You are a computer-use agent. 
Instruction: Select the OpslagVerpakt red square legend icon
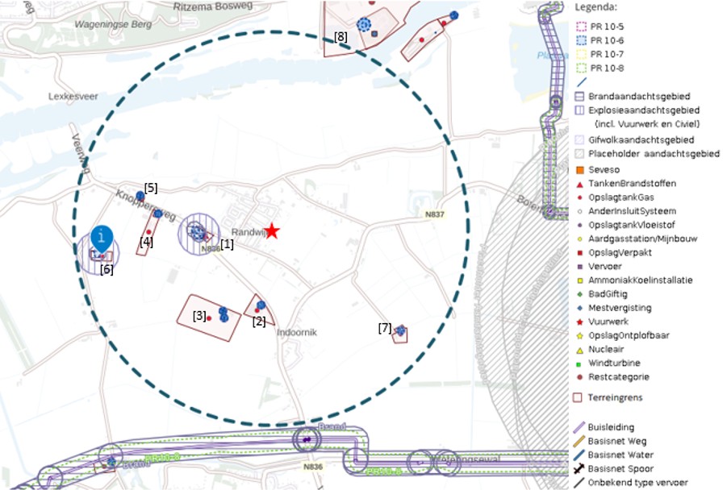point(579,253)
